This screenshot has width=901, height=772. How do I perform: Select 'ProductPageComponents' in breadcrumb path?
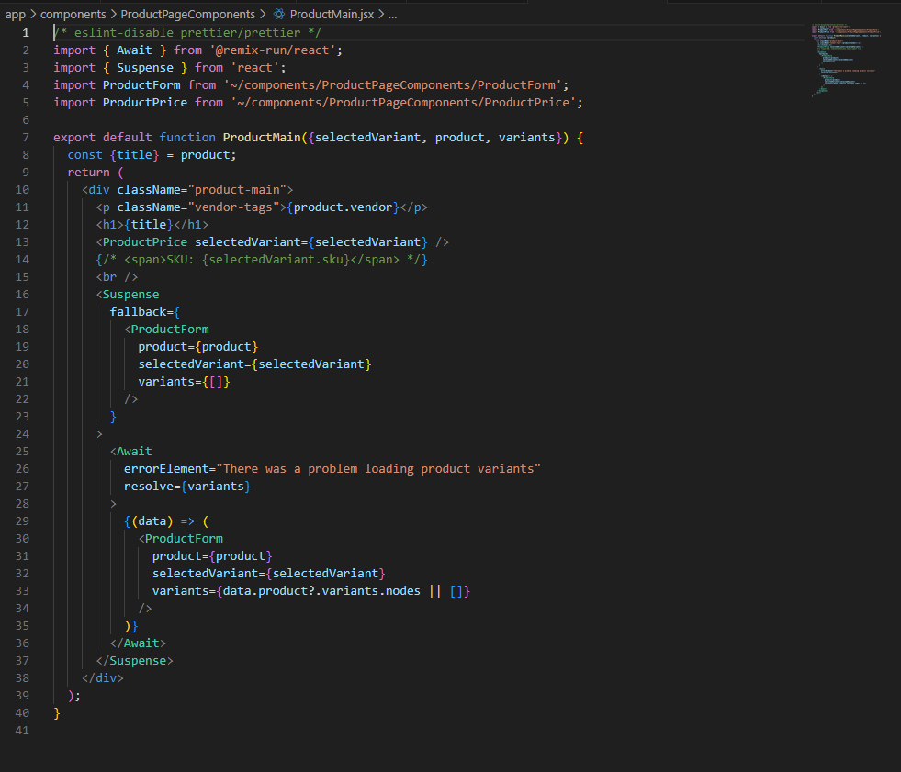(188, 15)
